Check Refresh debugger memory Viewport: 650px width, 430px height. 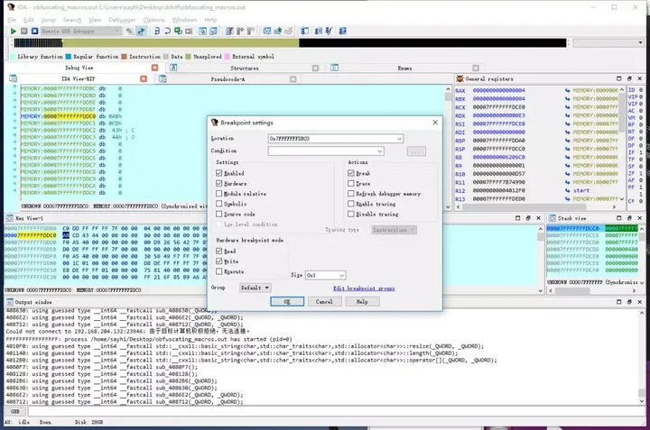pyautogui.click(x=351, y=193)
